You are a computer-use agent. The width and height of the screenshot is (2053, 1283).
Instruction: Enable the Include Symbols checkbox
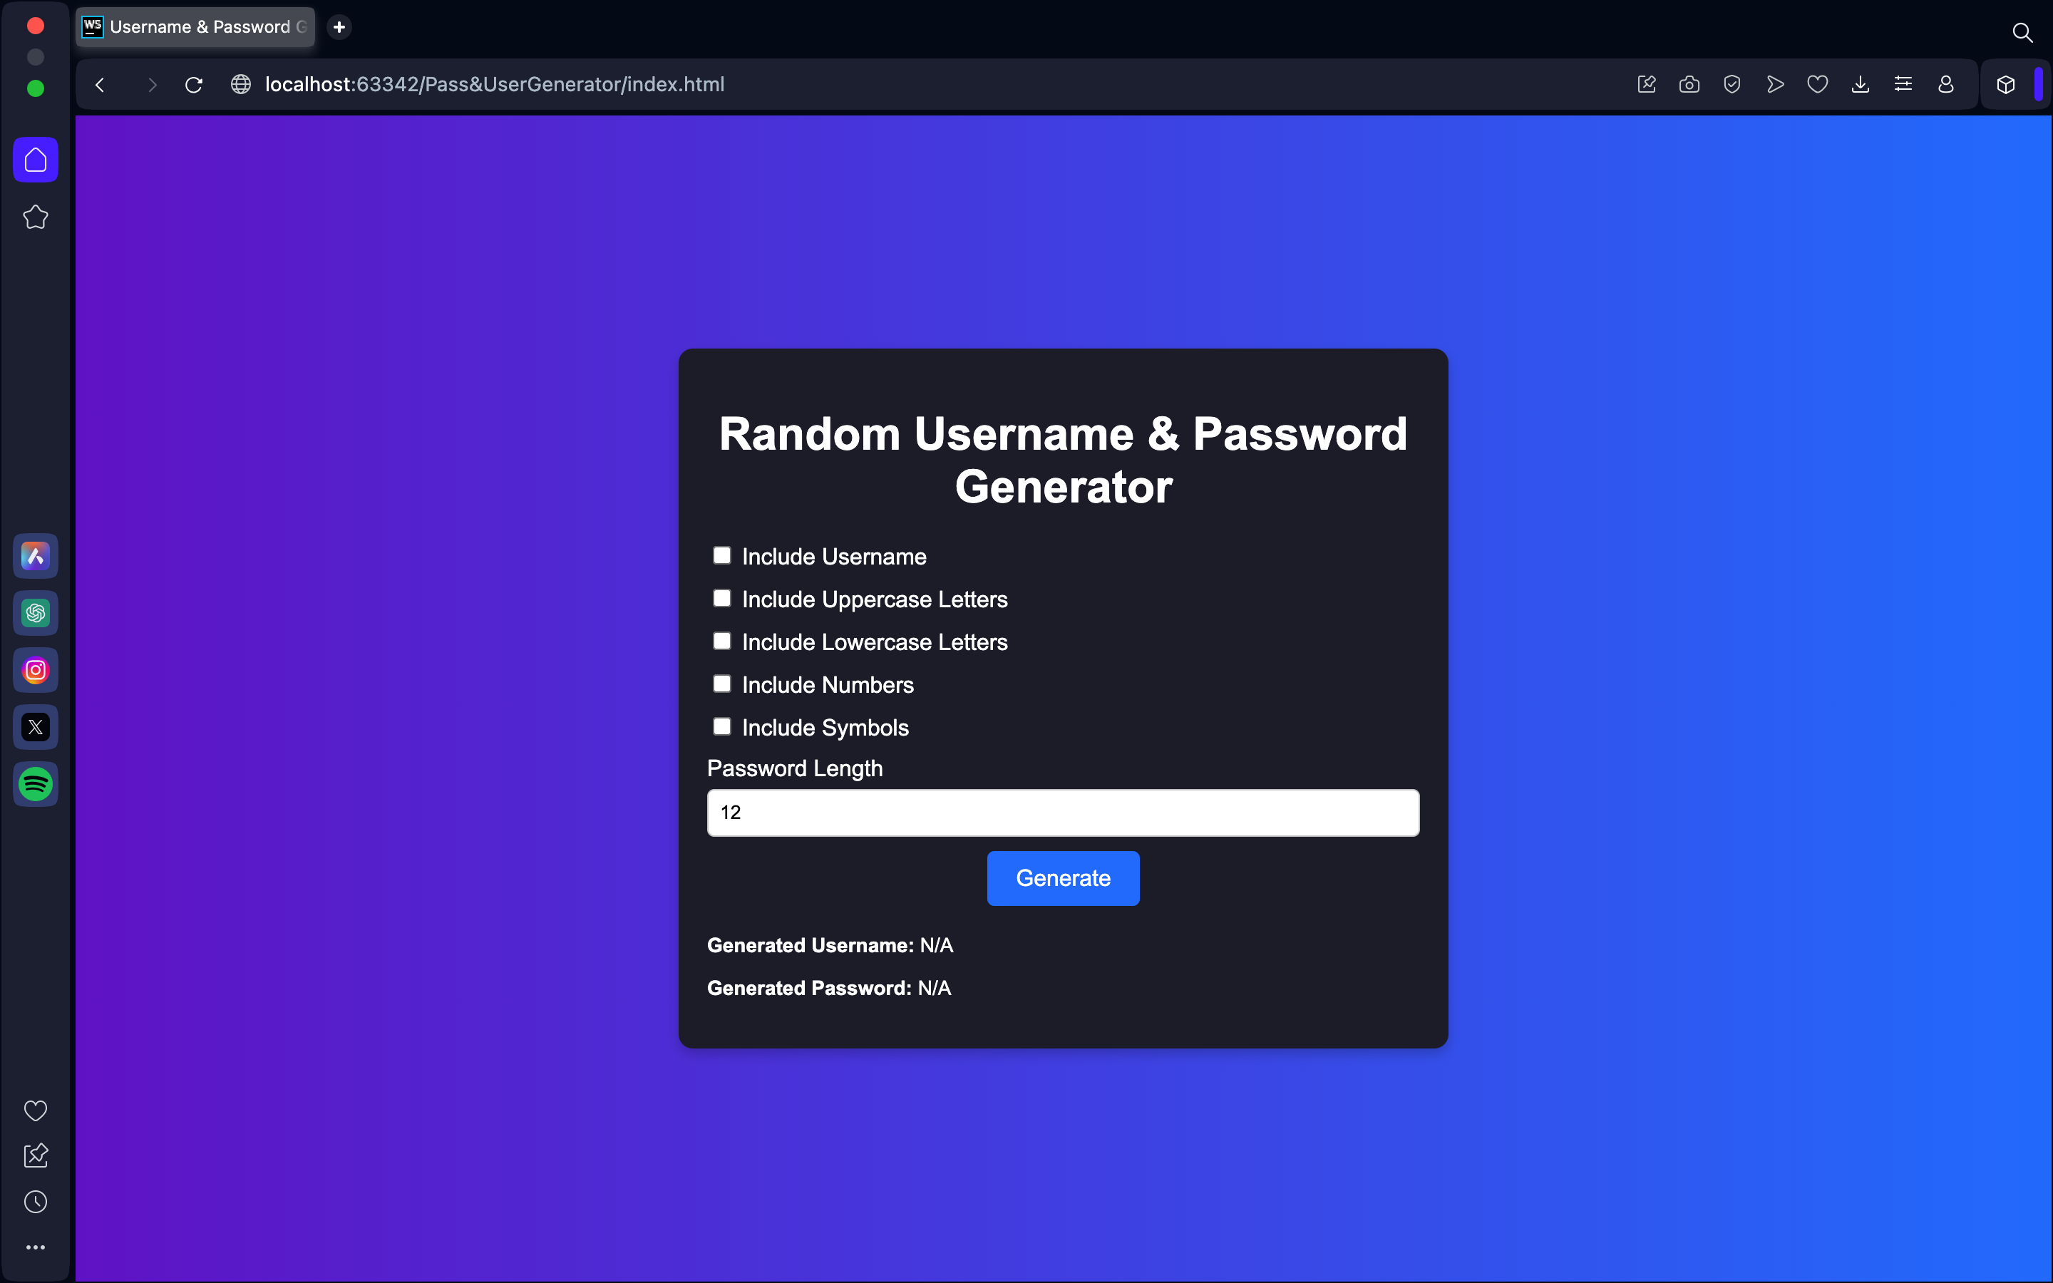(721, 724)
